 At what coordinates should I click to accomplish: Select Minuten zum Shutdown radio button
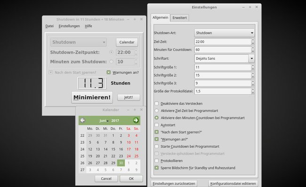click(x=111, y=62)
